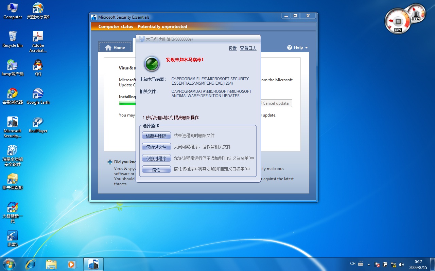The width and height of the screenshot is (435, 271).
Task: Click the Action Center flag tray icon
Action: pyautogui.click(x=377, y=265)
